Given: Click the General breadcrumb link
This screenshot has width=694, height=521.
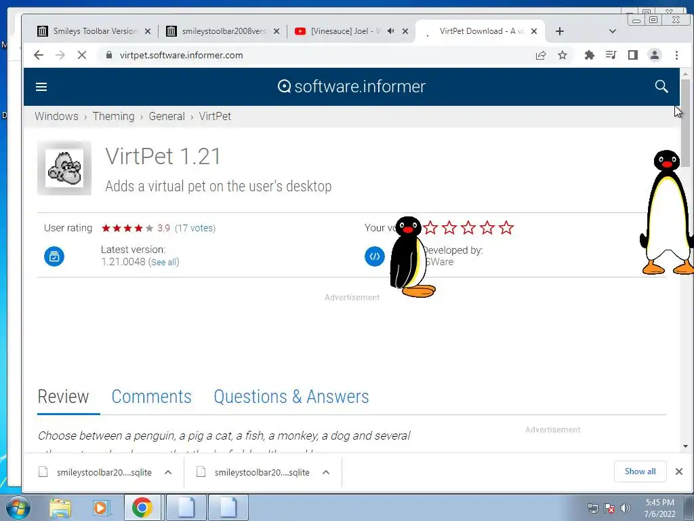Looking at the screenshot, I should 167,116.
